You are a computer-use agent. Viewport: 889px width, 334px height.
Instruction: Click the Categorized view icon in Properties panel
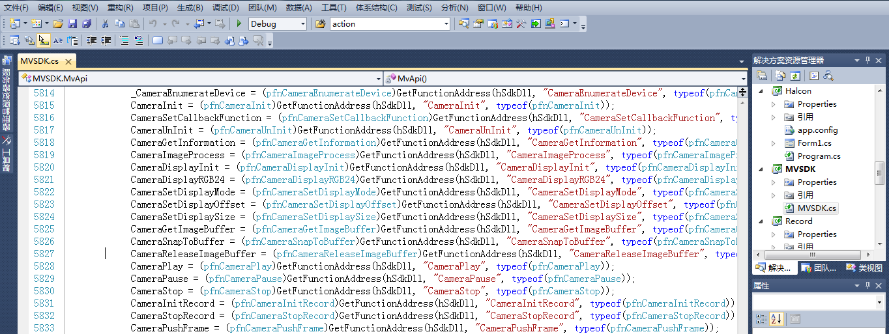click(x=761, y=319)
